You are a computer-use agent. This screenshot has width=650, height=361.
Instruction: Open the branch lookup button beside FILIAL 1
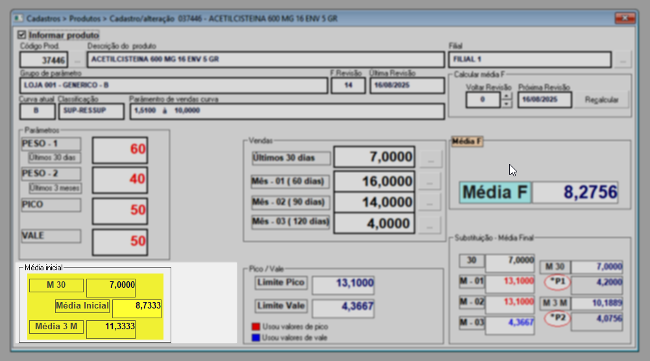pyautogui.click(x=623, y=60)
